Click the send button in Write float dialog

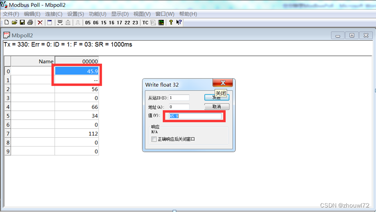[x=217, y=97]
